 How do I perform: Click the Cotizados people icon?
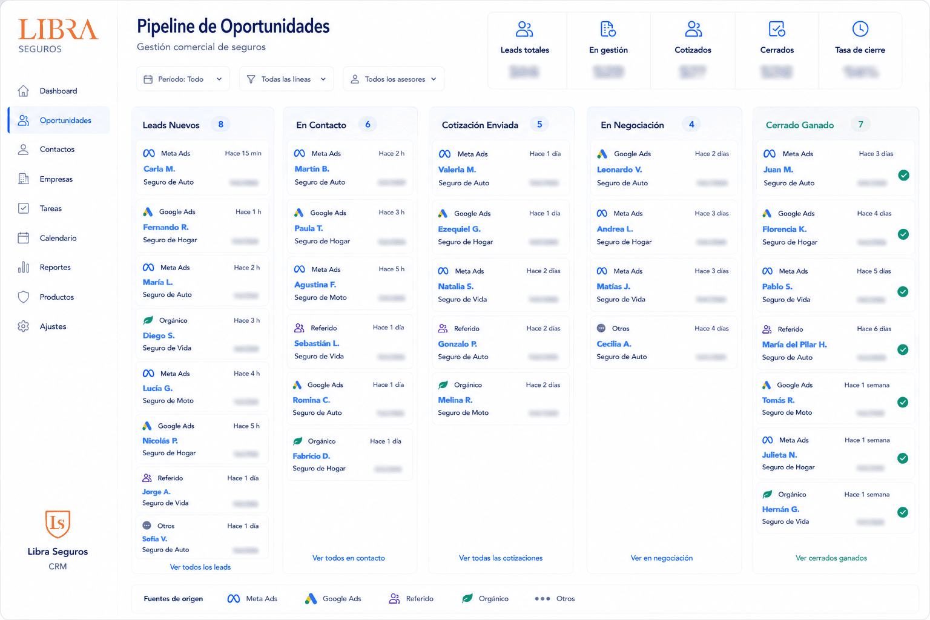pos(693,28)
